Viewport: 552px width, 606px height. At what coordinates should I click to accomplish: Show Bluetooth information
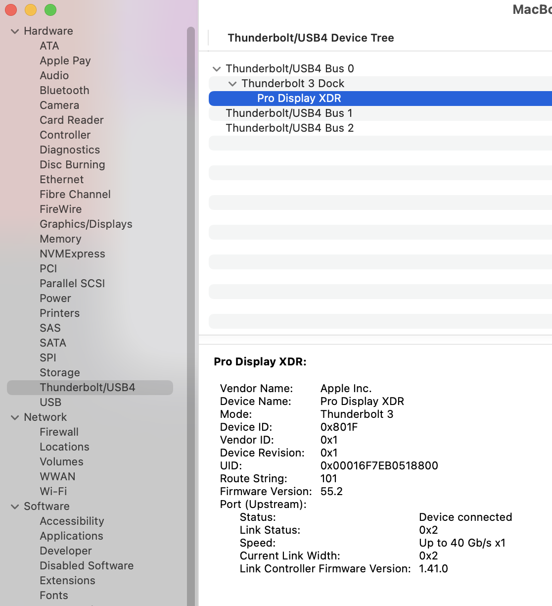(65, 91)
